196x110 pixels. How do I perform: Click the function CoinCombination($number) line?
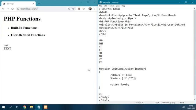(123, 69)
